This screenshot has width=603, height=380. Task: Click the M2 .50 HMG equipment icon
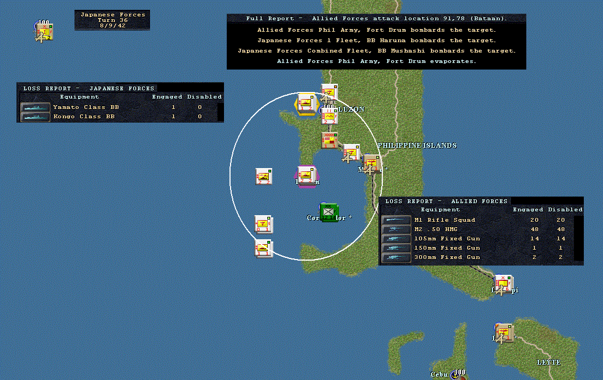pos(396,229)
